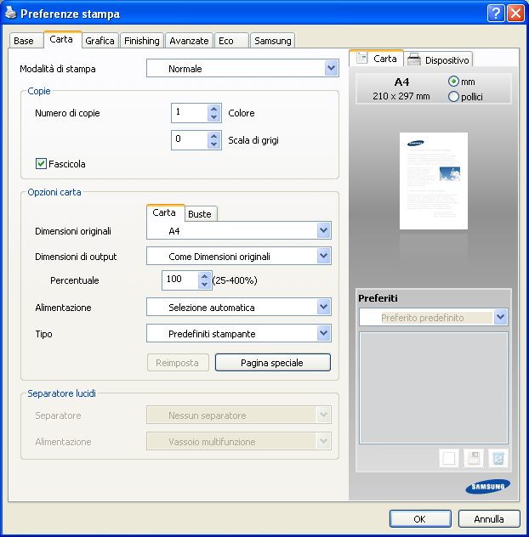Toggle the Fascicola checkbox
The width and height of the screenshot is (529, 537).
tap(41, 164)
